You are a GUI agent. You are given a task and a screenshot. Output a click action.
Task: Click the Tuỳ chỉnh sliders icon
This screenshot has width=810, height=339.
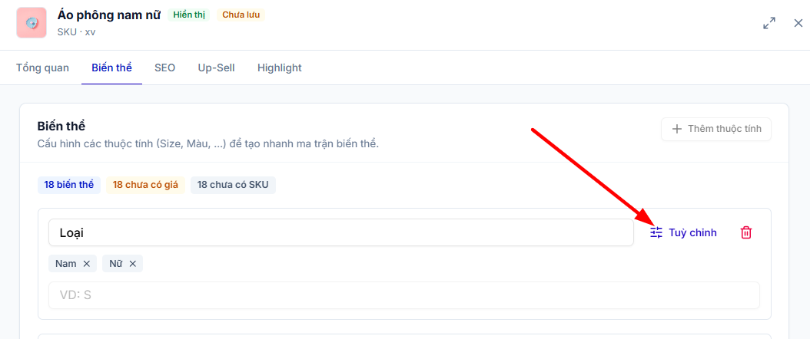click(656, 232)
